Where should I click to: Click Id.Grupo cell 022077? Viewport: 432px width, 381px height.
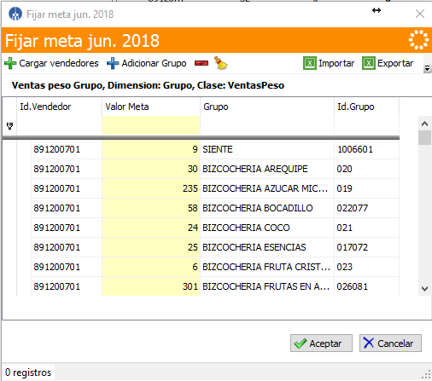[367, 208]
